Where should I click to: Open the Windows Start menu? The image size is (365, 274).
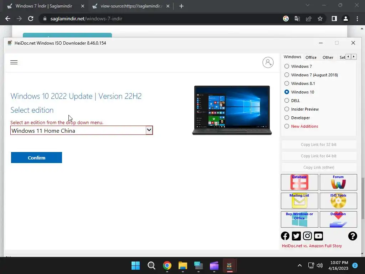[x=135, y=265]
